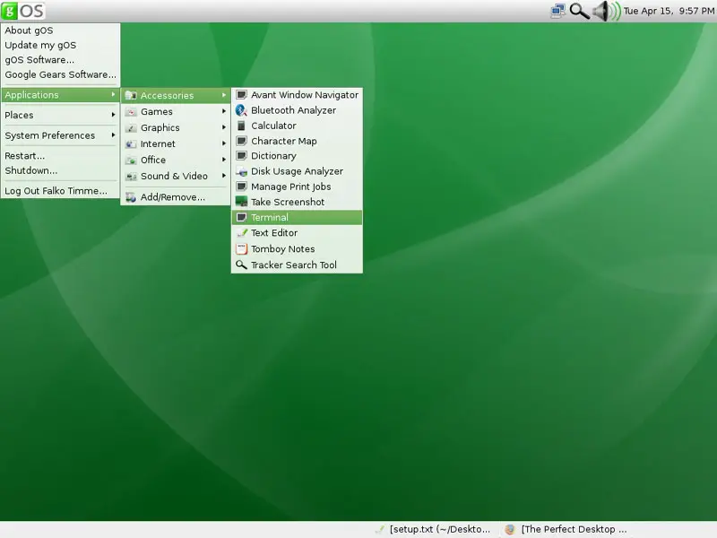This screenshot has width=717, height=538.
Task: Click the Dictionary label
Action: (x=273, y=156)
